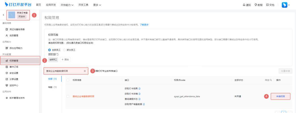Click the permission search input field
Image resolution: width=296 pixels, height=113 pixels.
tap(66, 71)
